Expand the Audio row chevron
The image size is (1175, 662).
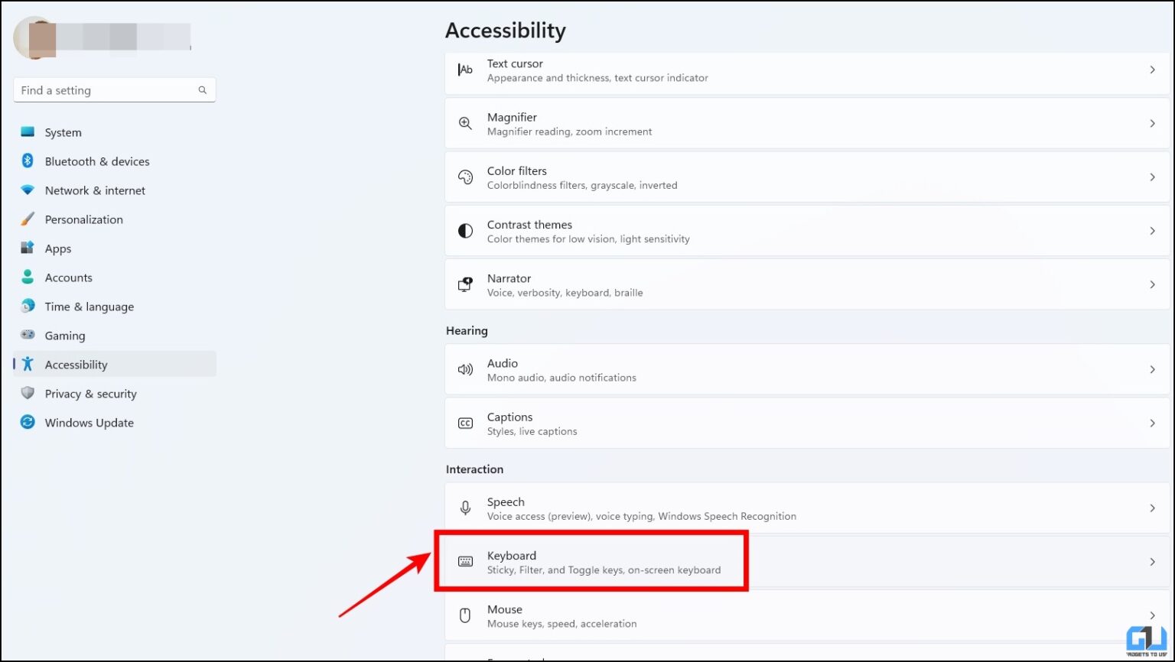pos(1153,369)
